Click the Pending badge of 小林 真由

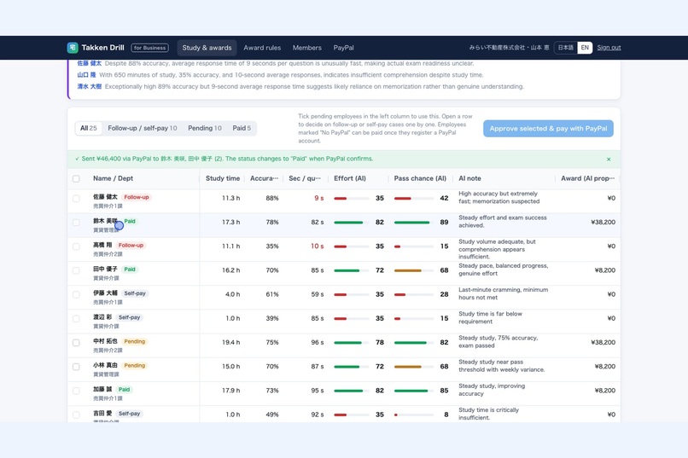(134, 366)
